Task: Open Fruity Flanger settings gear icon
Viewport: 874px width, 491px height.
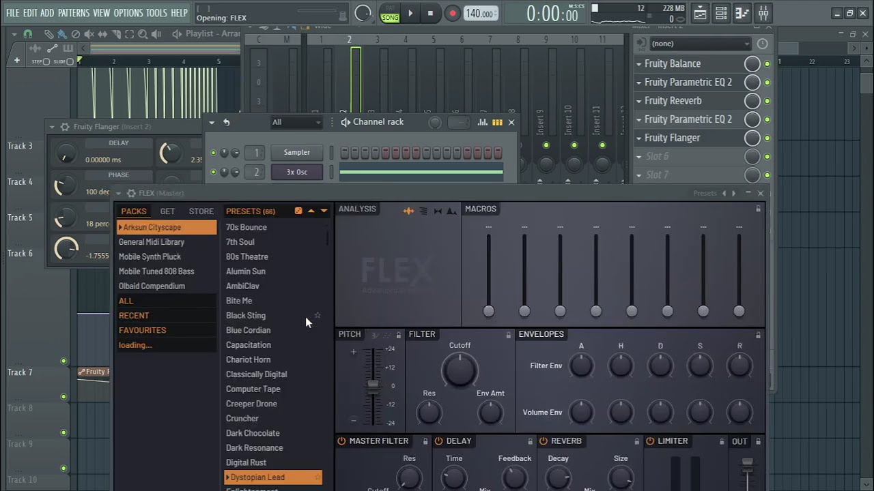Action: pos(64,127)
